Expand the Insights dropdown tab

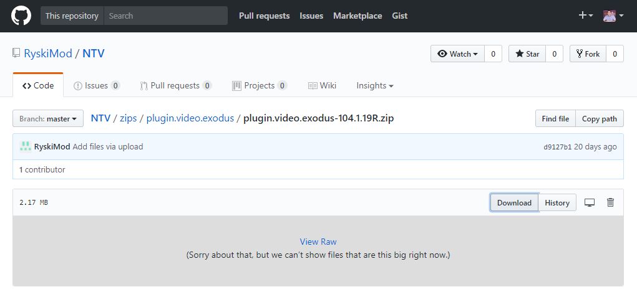(x=374, y=85)
